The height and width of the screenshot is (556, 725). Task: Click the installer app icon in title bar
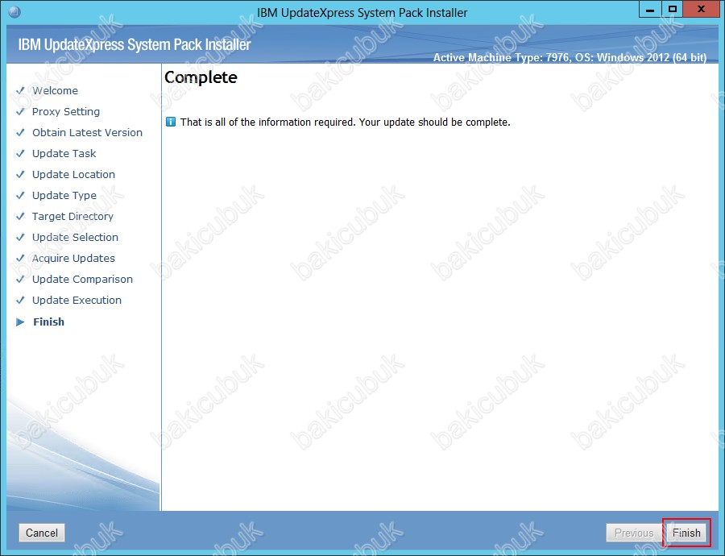(x=14, y=11)
